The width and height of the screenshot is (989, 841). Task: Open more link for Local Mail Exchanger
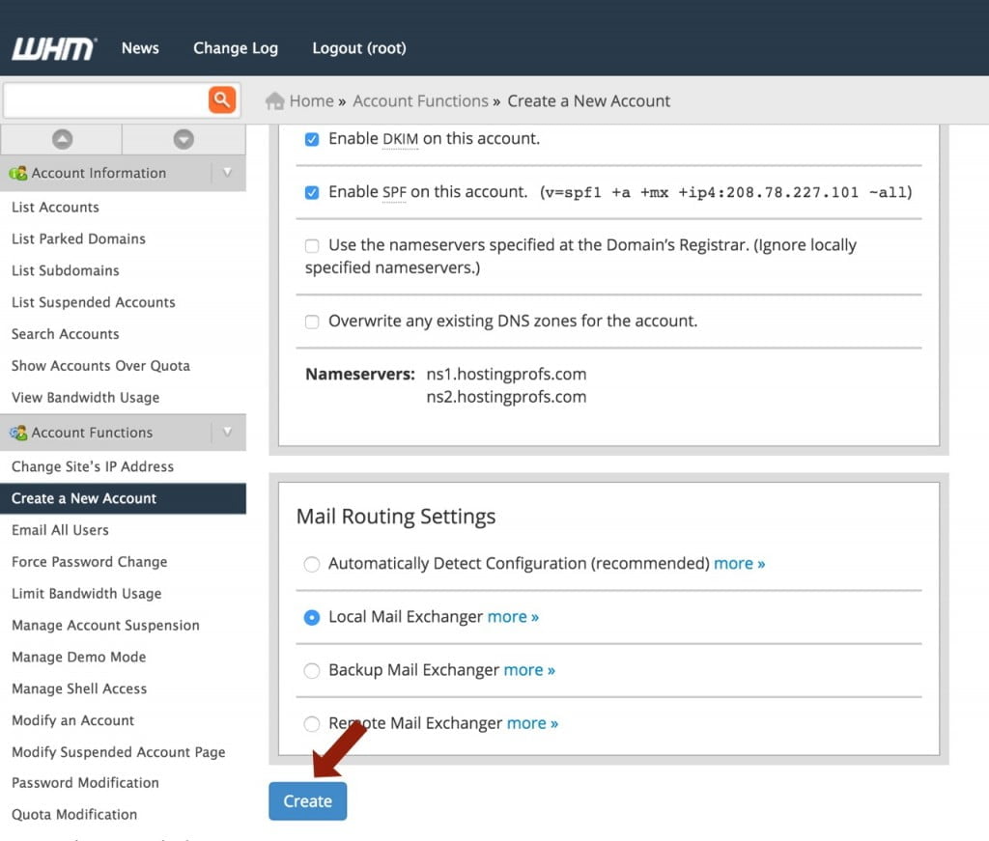tap(513, 617)
